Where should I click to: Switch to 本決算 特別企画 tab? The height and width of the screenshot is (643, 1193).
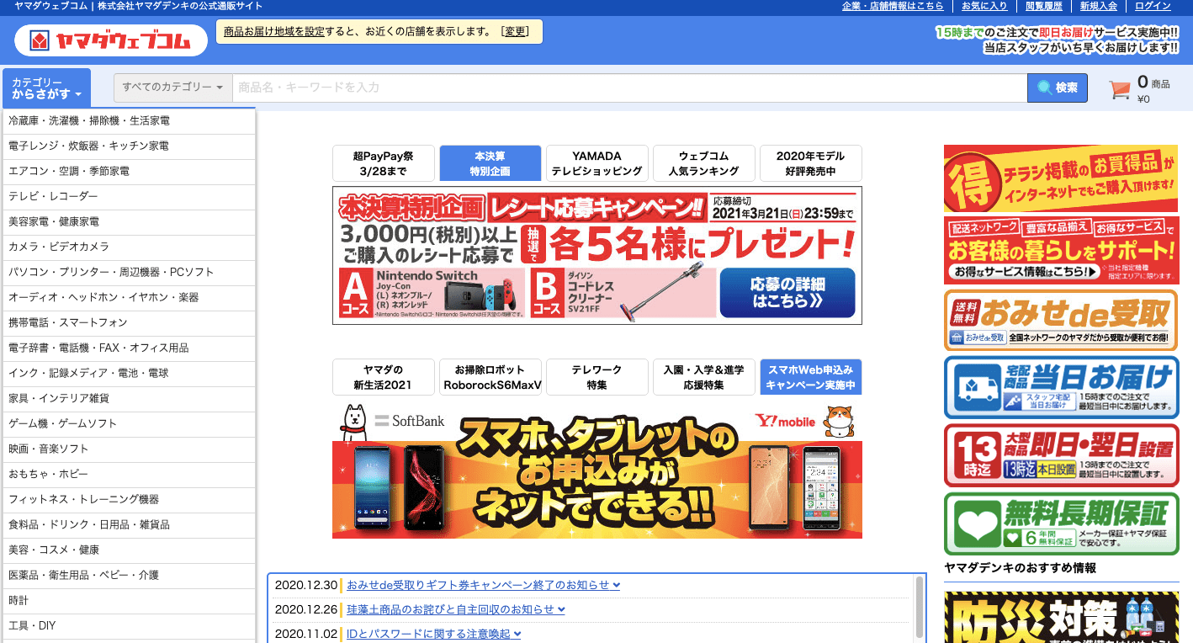490,163
